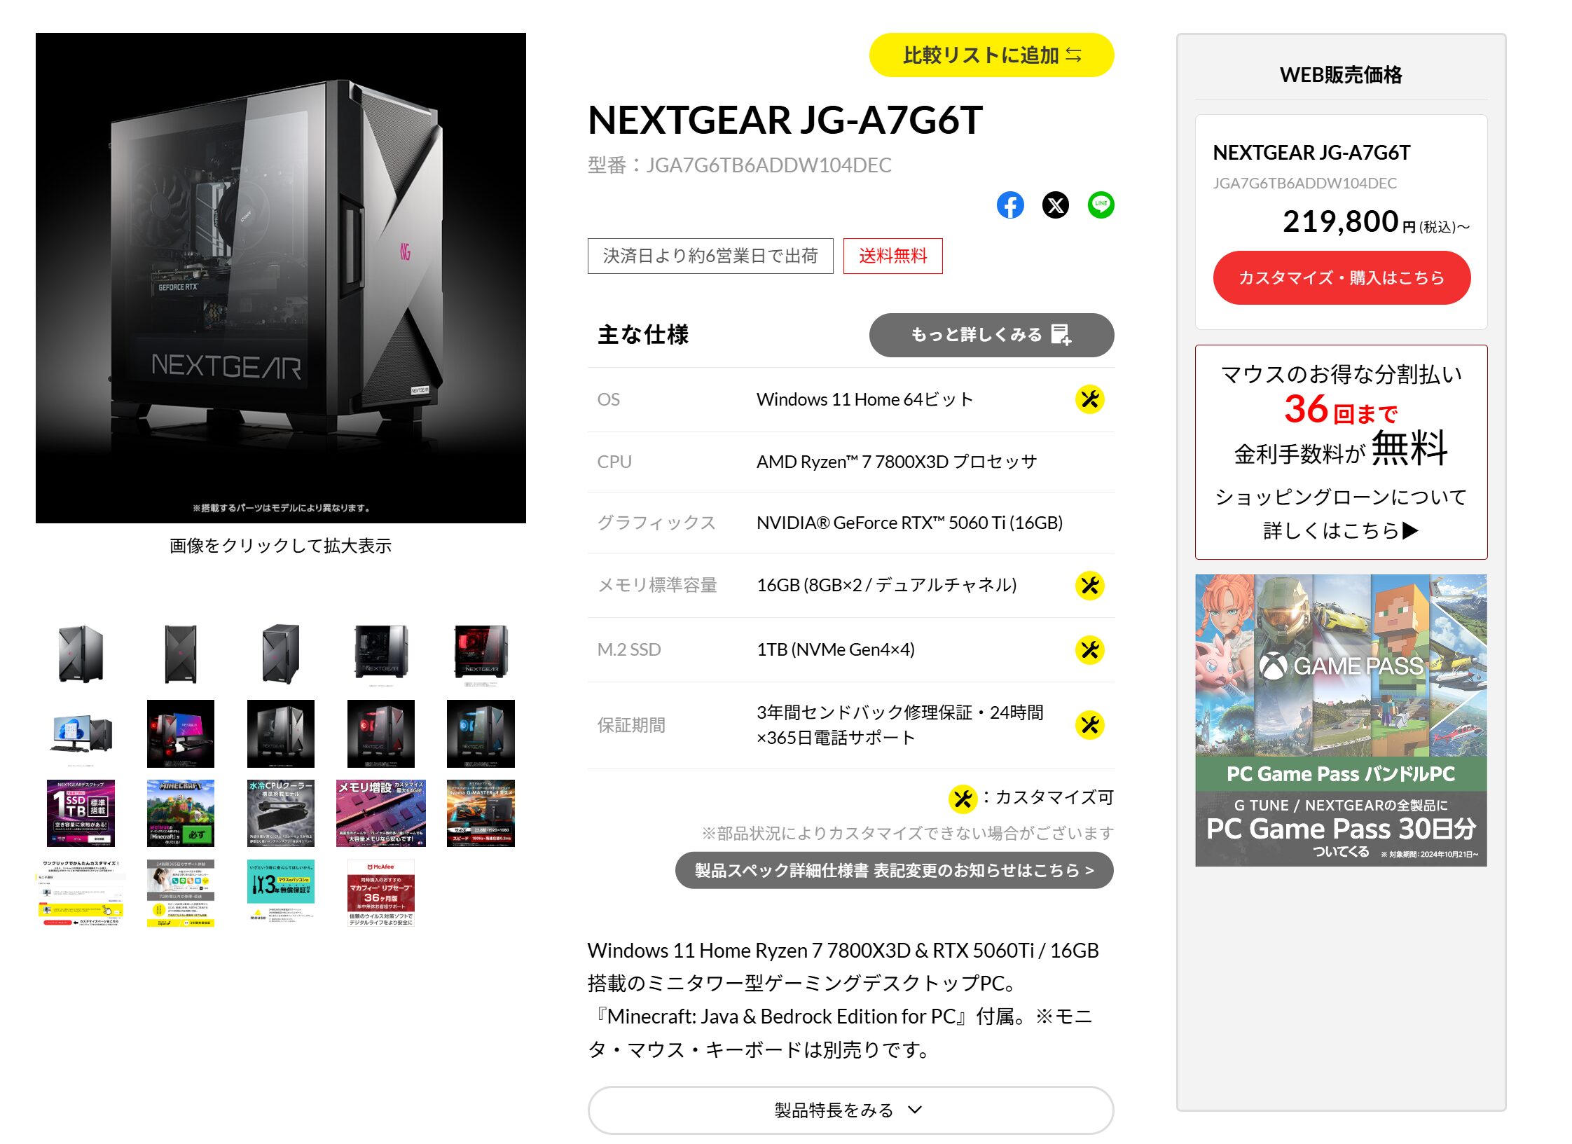
Task: Select the PC with keyboard setup thumbnail
Action: tap(181, 733)
